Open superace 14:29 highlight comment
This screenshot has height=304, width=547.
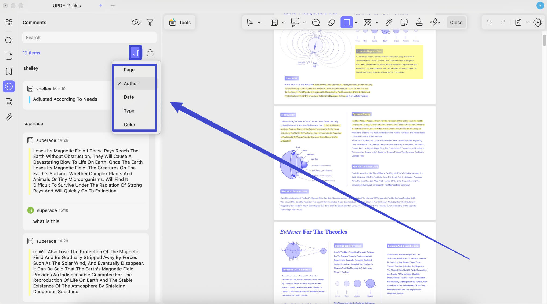(86, 267)
